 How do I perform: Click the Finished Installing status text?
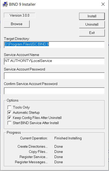click(68, 138)
